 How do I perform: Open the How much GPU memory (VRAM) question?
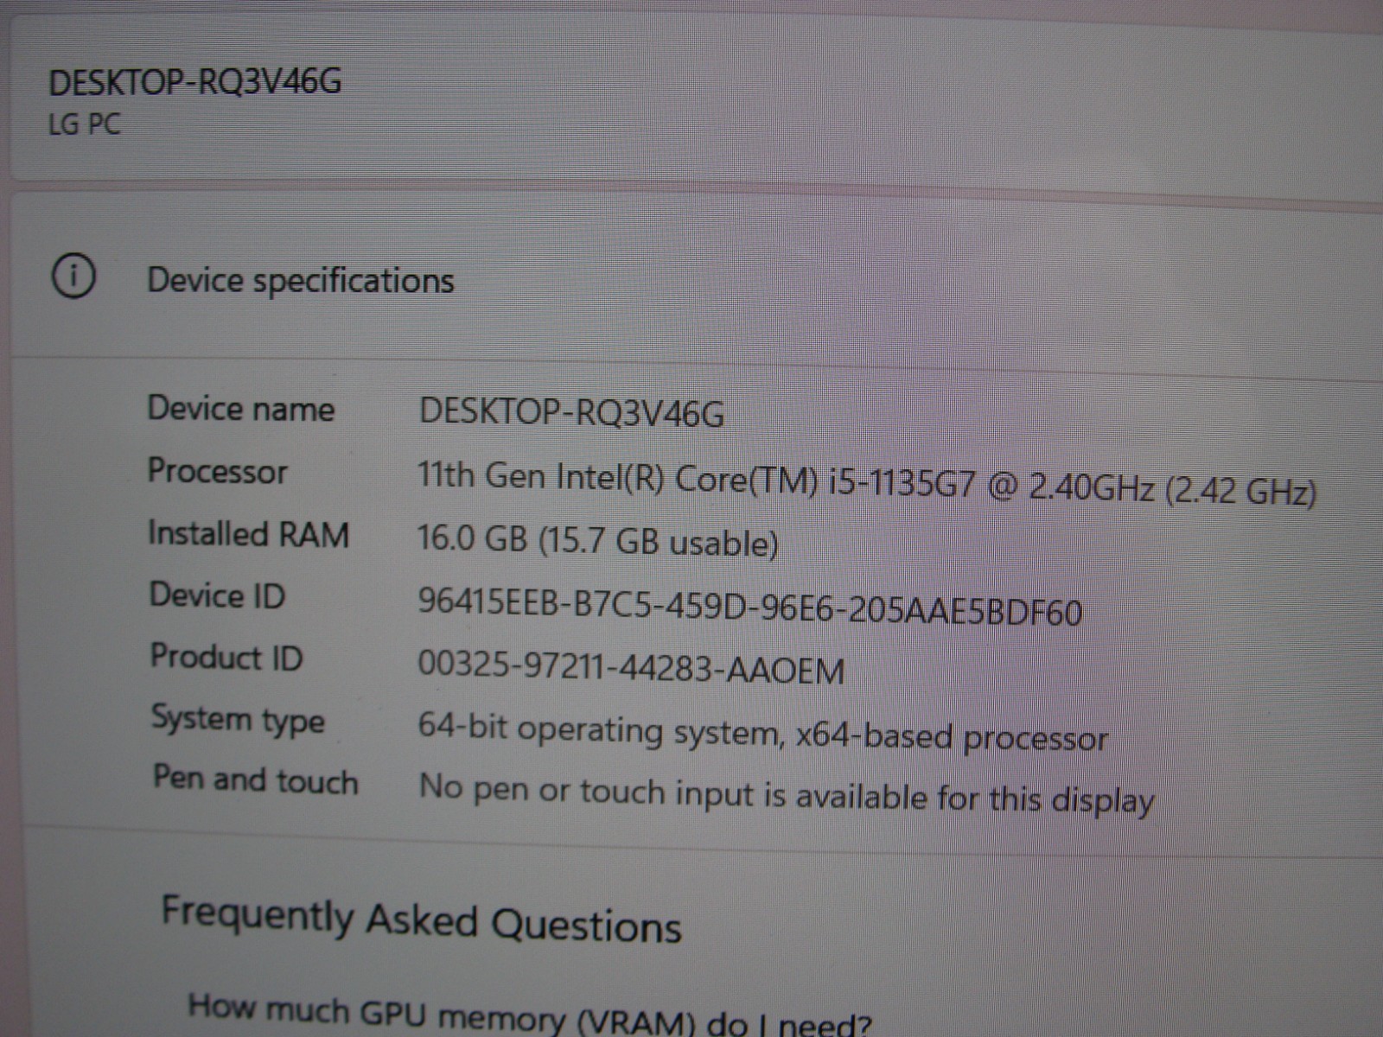tap(529, 1015)
